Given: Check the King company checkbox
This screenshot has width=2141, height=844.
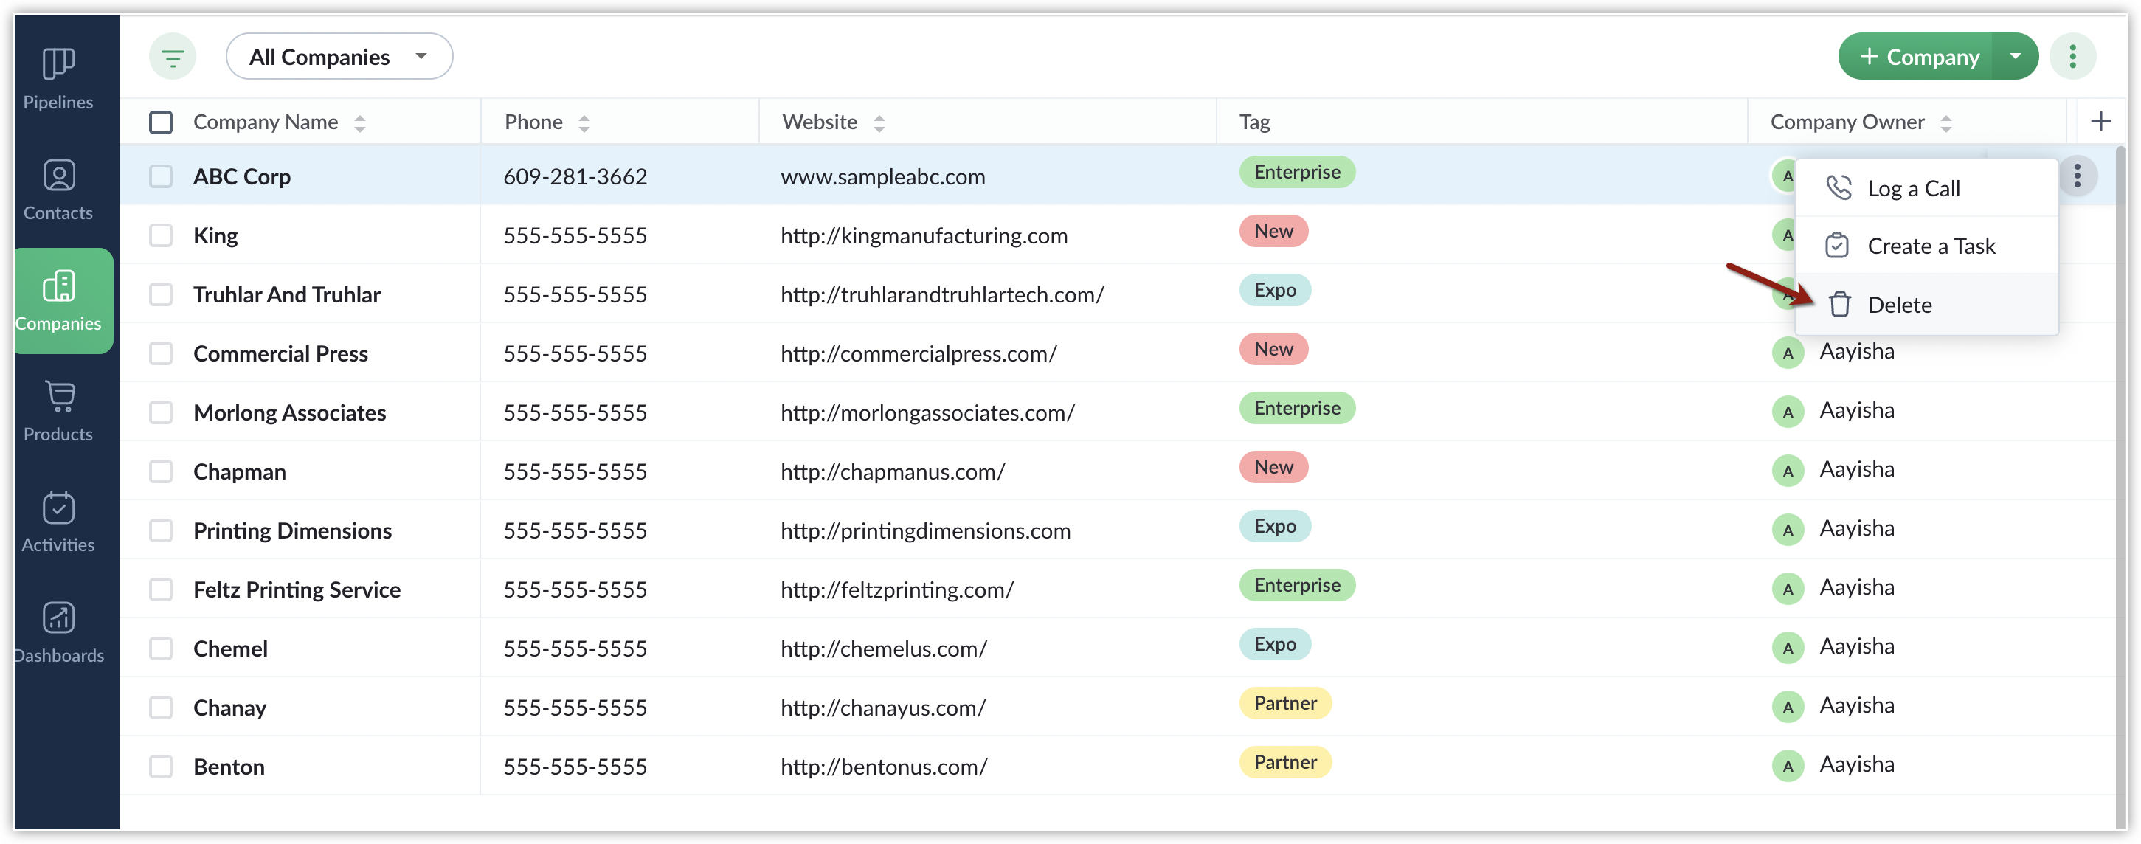Looking at the screenshot, I should (x=160, y=235).
